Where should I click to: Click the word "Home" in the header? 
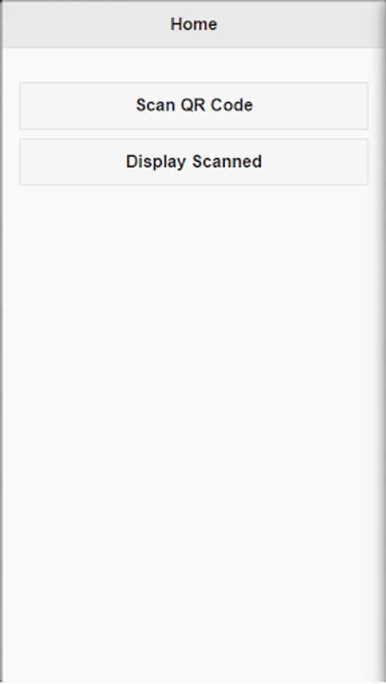[x=194, y=24]
